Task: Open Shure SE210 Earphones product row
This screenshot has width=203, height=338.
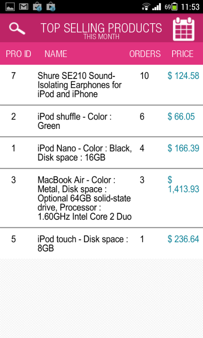Action: pyautogui.click(x=101, y=85)
